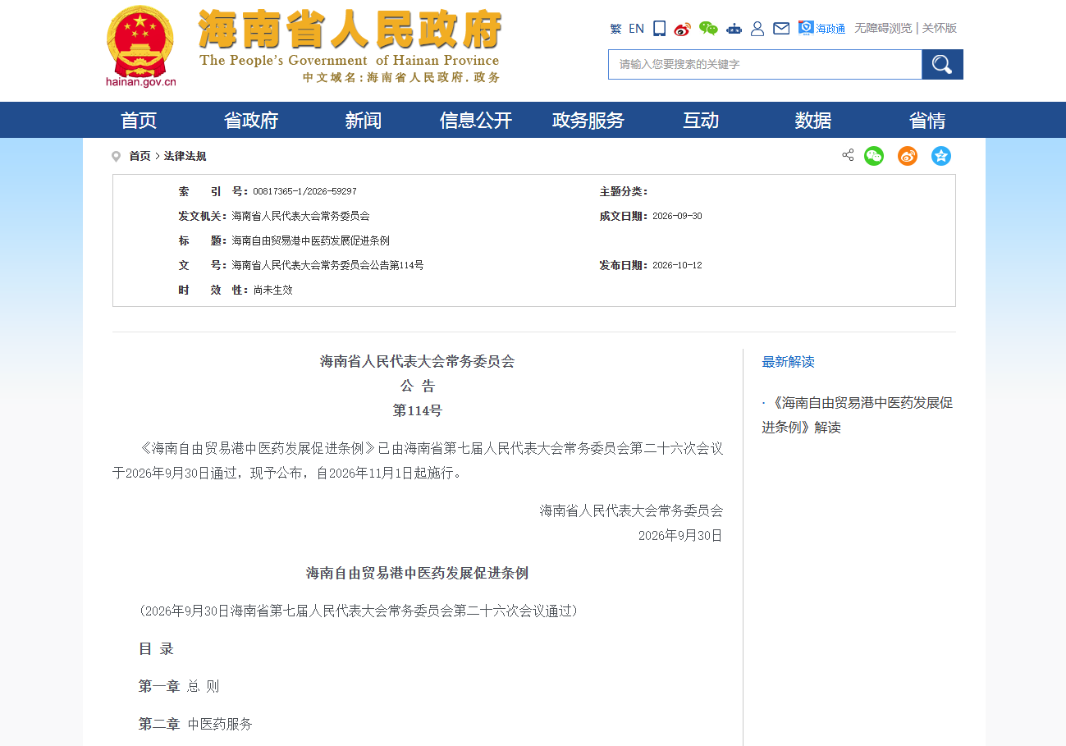Click the national emblem logo hainan.gov.cn
This screenshot has height=746, width=1066.
(x=140, y=46)
